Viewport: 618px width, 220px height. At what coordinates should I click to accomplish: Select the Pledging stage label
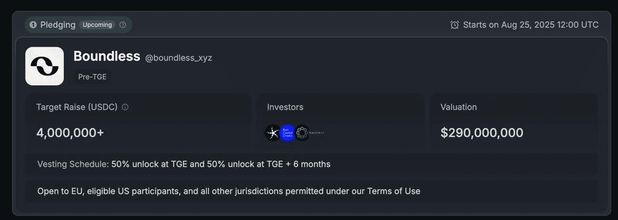click(x=58, y=25)
